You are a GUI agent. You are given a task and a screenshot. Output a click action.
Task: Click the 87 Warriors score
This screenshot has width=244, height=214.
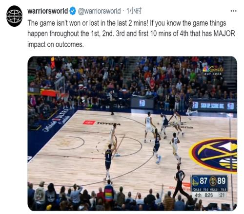tap(203, 181)
